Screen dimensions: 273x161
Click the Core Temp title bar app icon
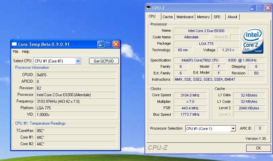coord(14,44)
